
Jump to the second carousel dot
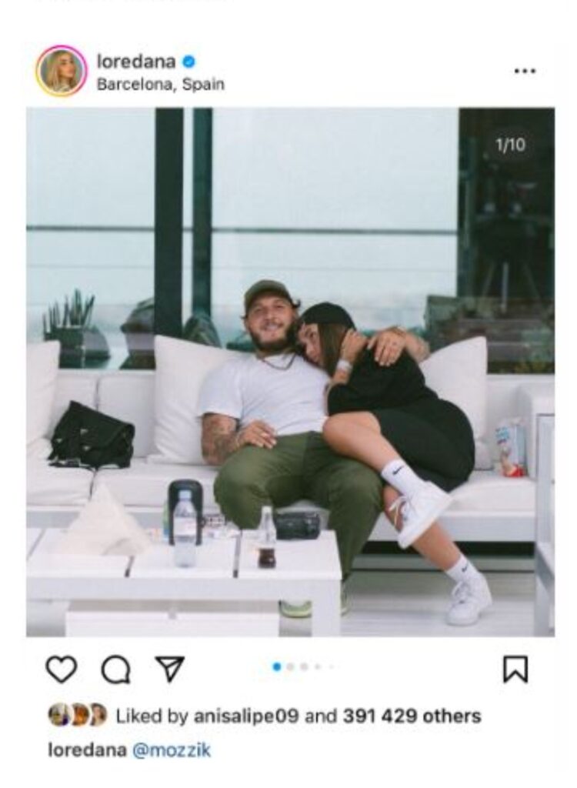coord(290,667)
